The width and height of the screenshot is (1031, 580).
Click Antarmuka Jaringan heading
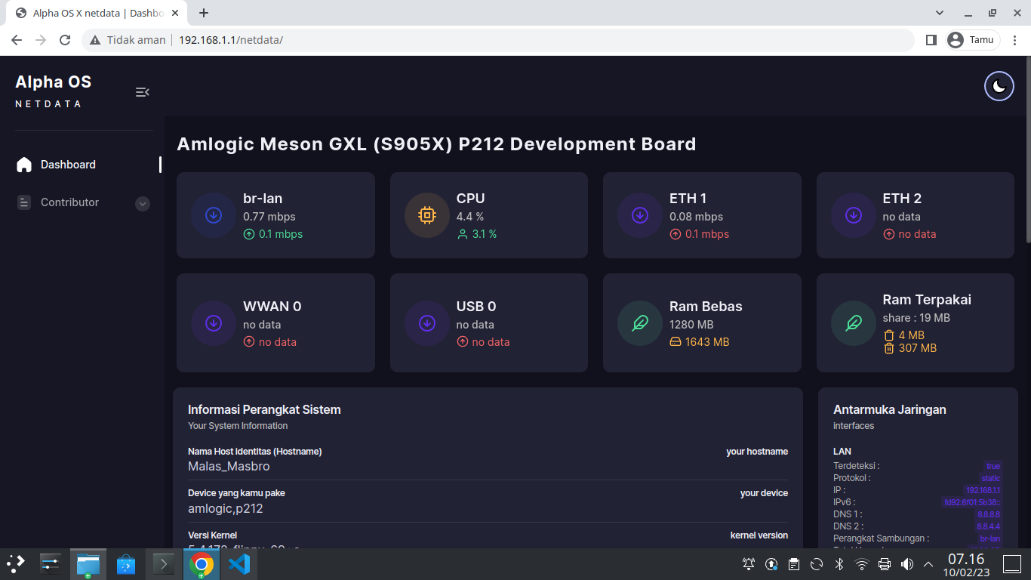890,409
